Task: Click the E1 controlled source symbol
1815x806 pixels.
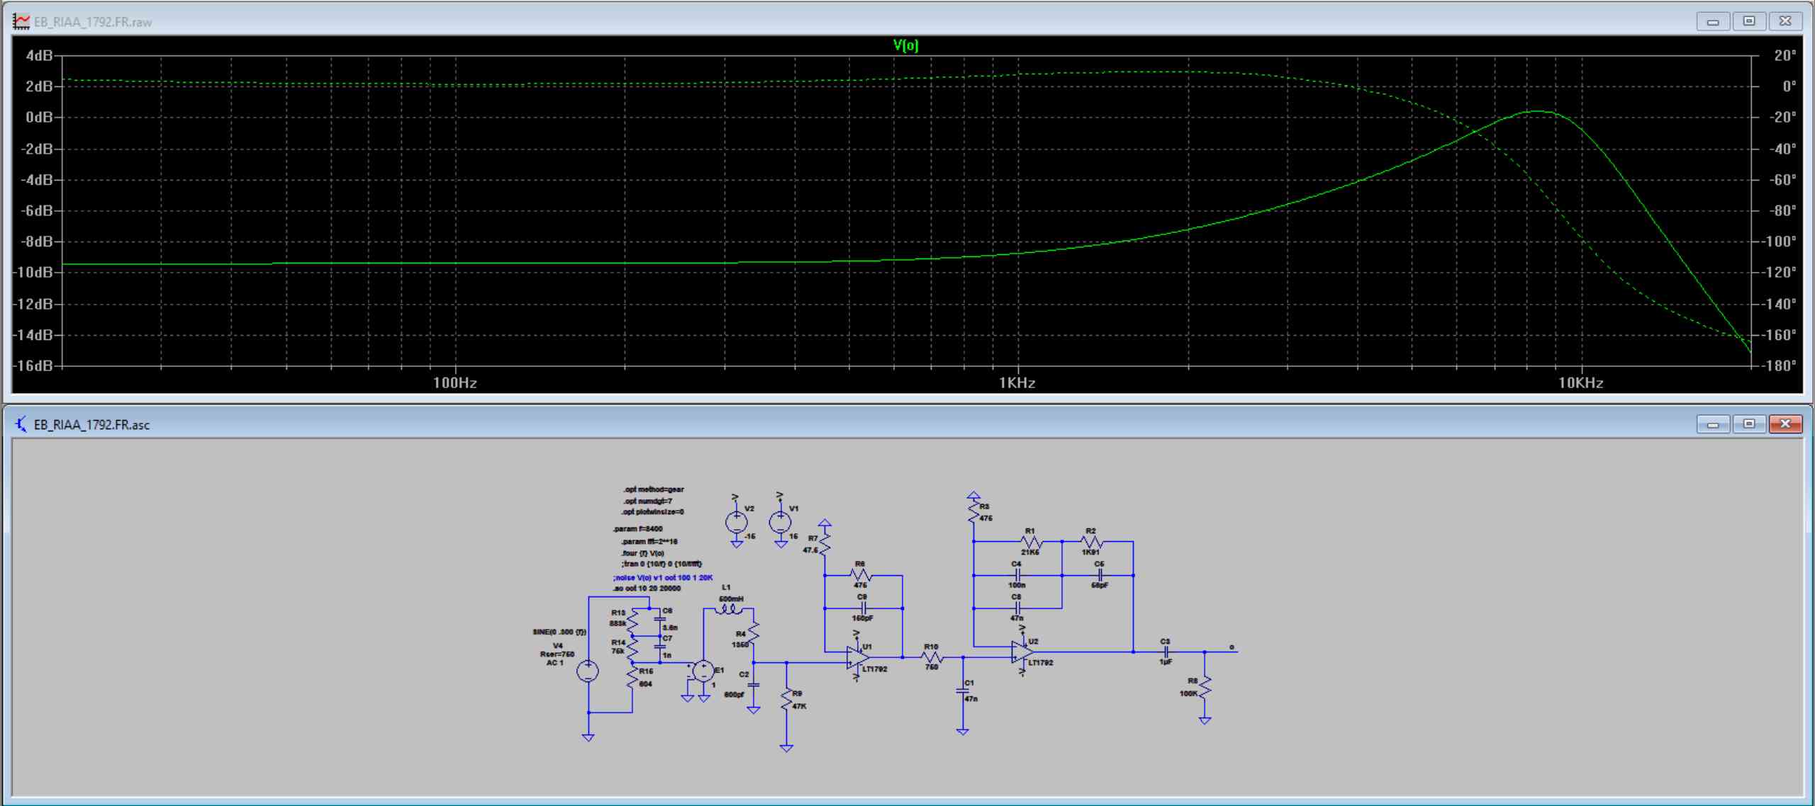Action: [x=703, y=671]
